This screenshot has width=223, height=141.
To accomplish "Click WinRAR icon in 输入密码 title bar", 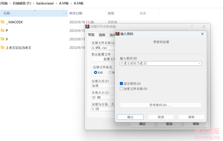I will click(118, 34).
